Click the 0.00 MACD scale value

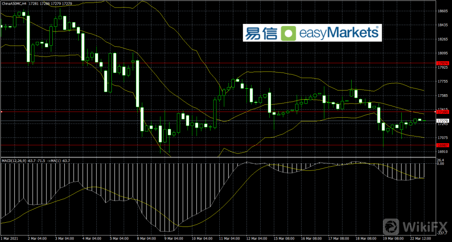click(x=440, y=164)
